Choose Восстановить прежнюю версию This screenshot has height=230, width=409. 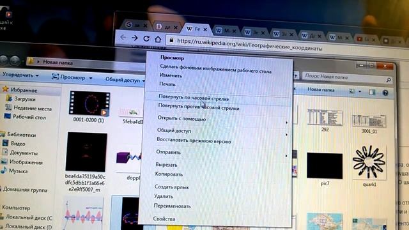pos(194,141)
